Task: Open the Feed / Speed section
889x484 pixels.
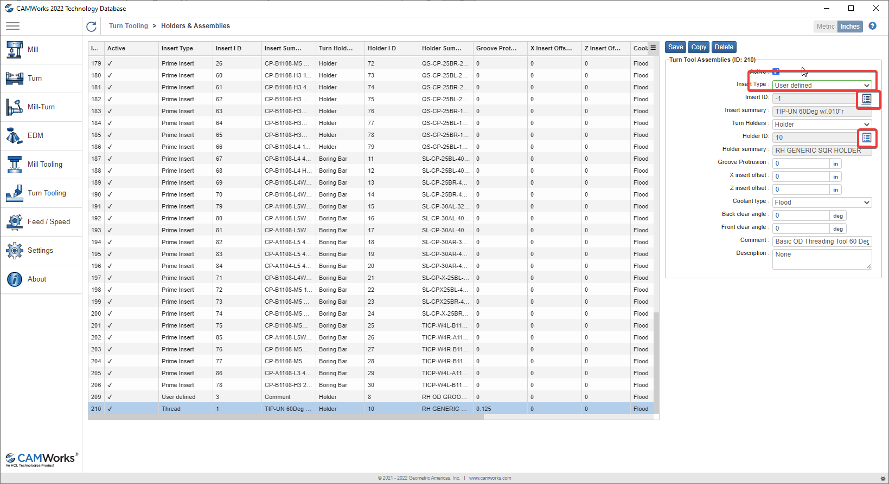Action: pos(41,221)
